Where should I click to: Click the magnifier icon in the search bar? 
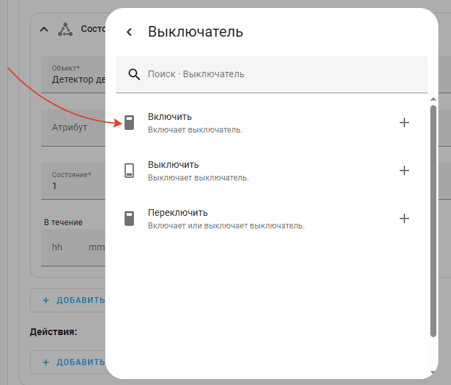point(134,74)
